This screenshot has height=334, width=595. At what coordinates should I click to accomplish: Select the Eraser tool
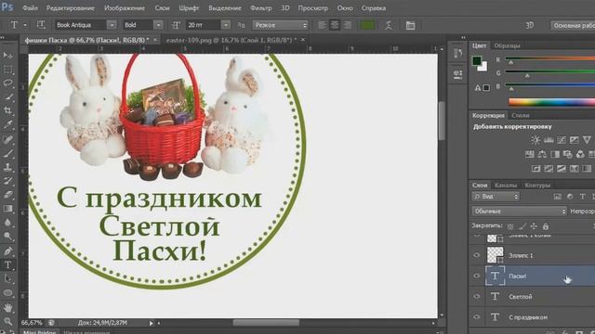click(7, 195)
